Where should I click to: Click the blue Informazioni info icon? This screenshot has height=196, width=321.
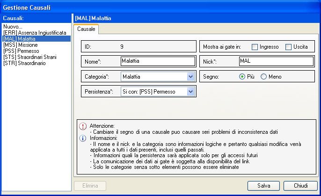83,138
